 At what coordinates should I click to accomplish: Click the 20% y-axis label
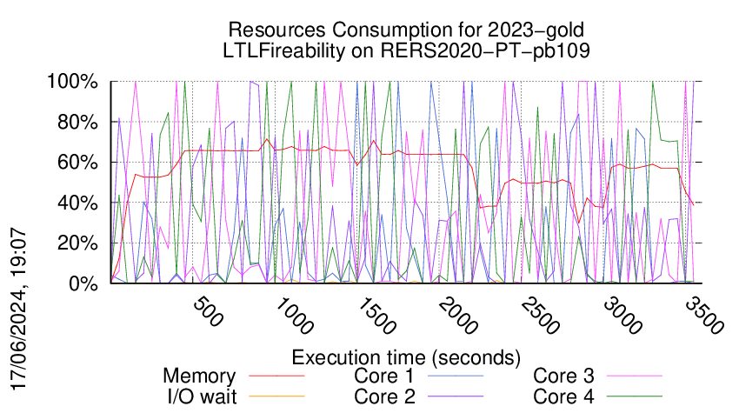pyautogui.click(x=77, y=243)
